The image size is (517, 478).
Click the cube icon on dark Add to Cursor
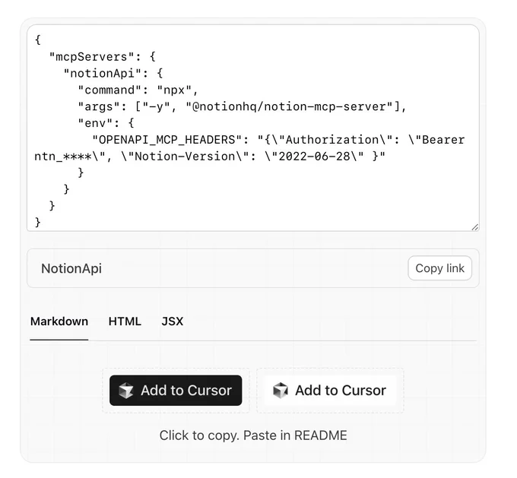(x=126, y=391)
